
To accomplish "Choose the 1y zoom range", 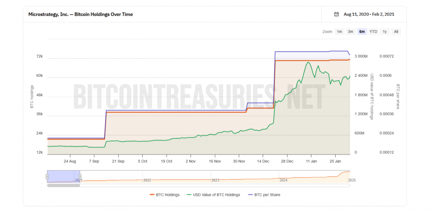I will (384, 32).
